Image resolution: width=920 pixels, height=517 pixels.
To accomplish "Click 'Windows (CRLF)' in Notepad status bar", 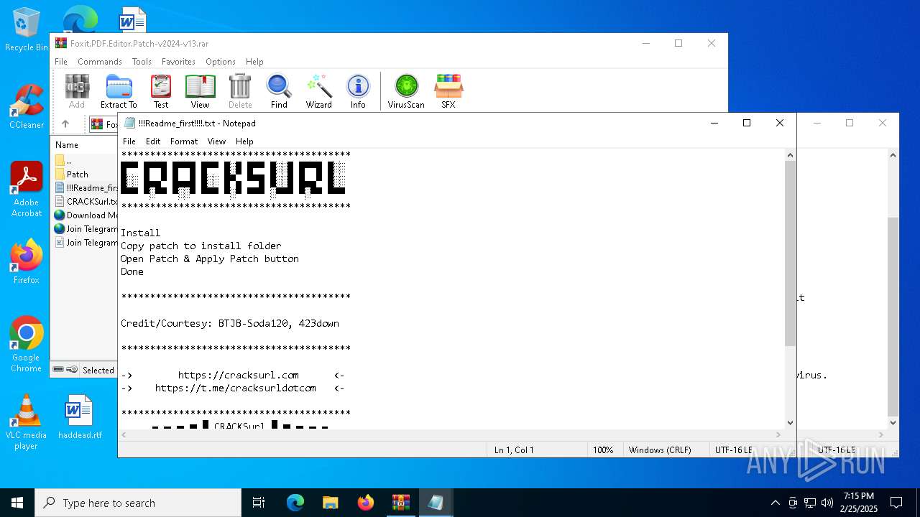I will (x=660, y=450).
